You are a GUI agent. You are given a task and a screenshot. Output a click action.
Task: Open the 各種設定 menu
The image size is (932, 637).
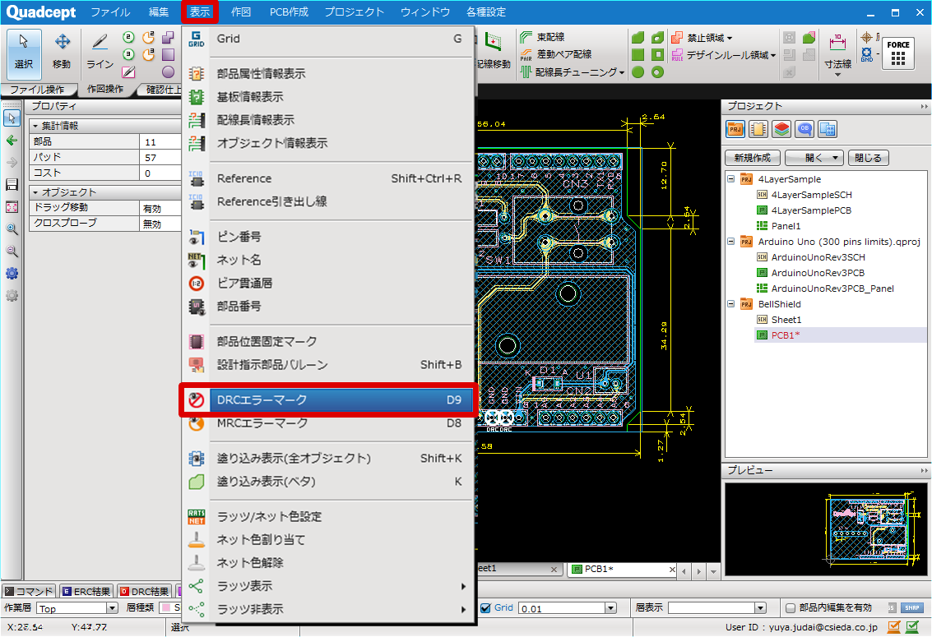point(486,12)
